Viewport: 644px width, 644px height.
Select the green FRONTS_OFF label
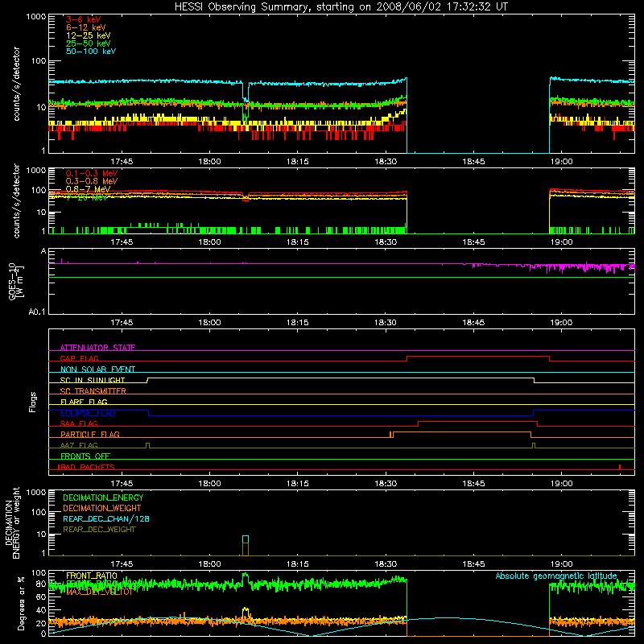coord(85,456)
